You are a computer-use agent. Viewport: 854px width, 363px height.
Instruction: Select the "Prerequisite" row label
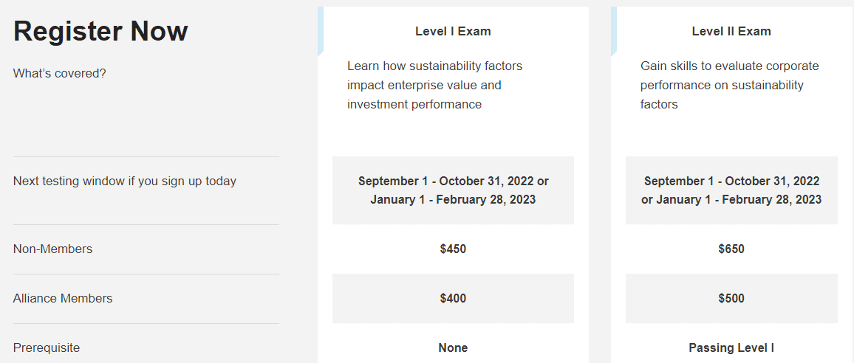click(47, 348)
